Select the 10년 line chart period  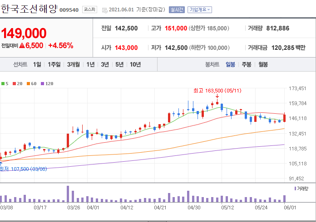[x=135, y=64]
